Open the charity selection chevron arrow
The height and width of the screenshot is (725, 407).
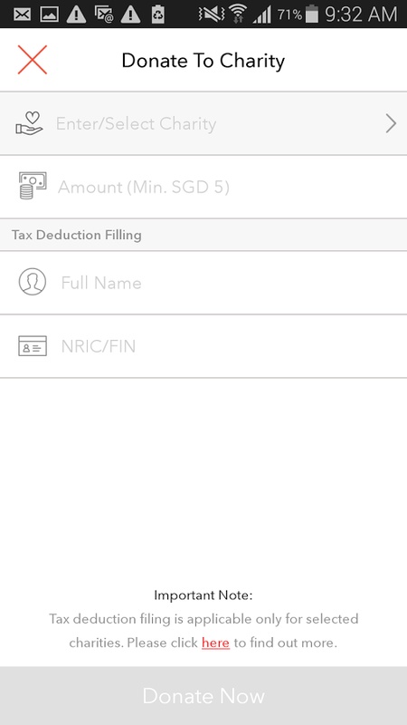pyautogui.click(x=391, y=123)
